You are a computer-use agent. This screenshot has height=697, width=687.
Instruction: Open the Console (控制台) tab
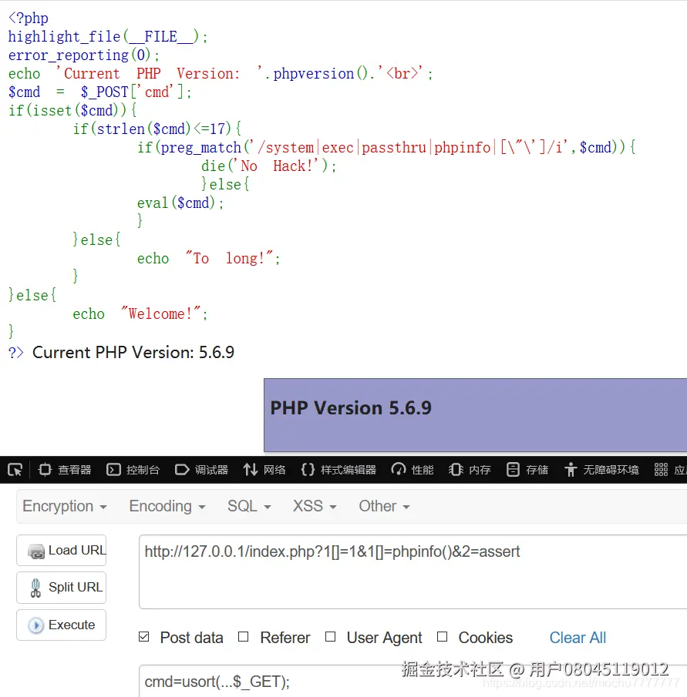133,470
